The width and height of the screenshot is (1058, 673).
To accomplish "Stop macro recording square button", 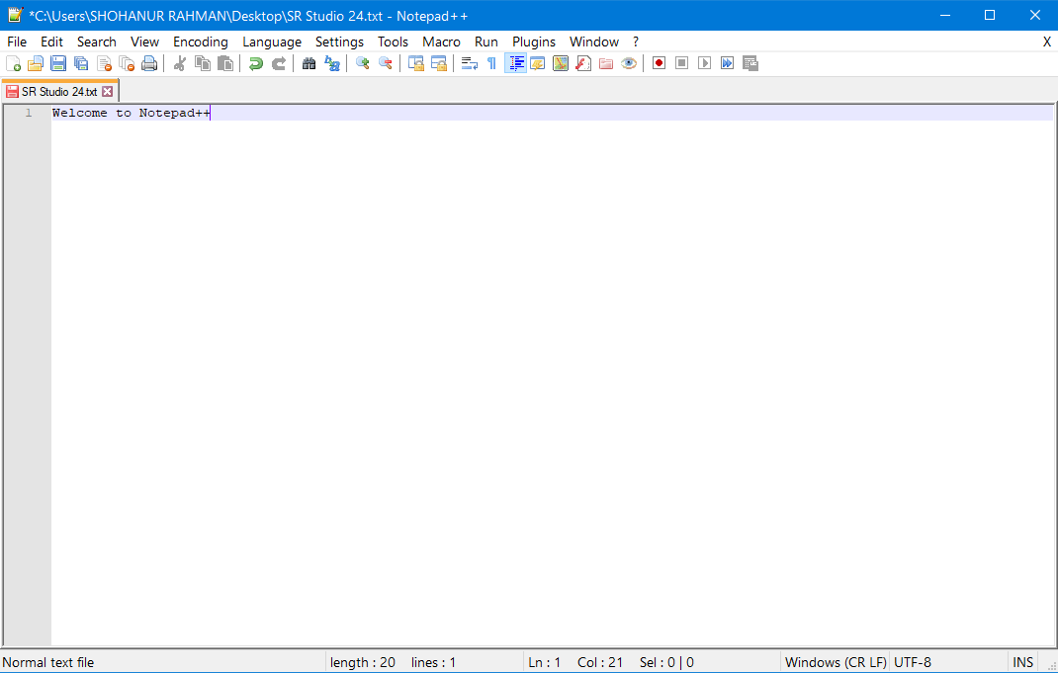I will click(x=682, y=63).
